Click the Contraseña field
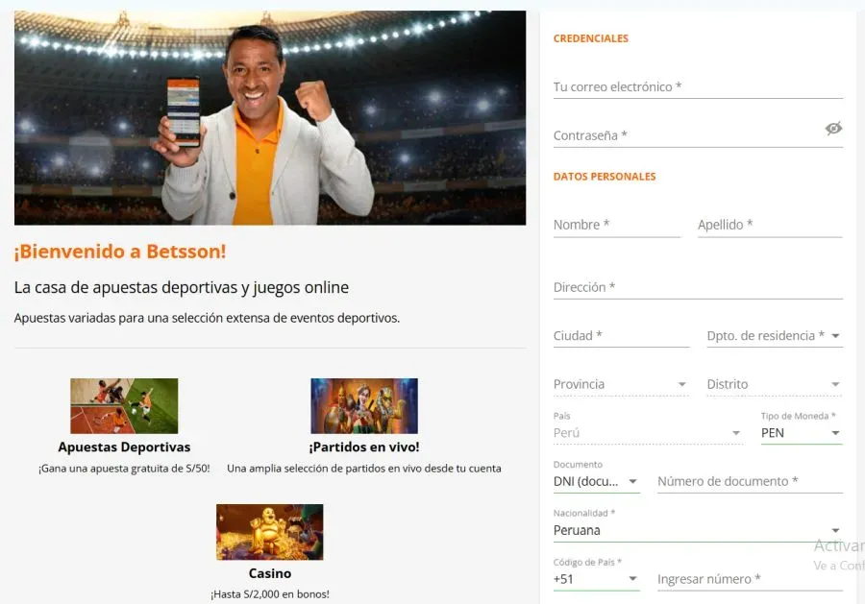This screenshot has height=604, width=865. point(673,134)
